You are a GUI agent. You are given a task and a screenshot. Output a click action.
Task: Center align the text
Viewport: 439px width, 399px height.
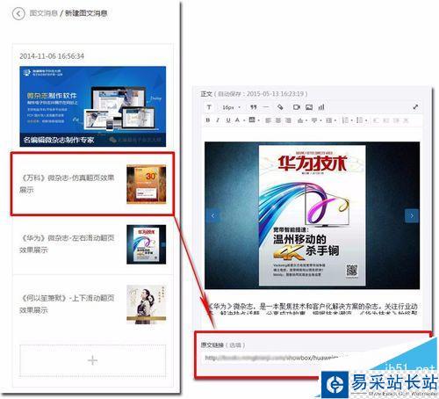(x=278, y=120)
